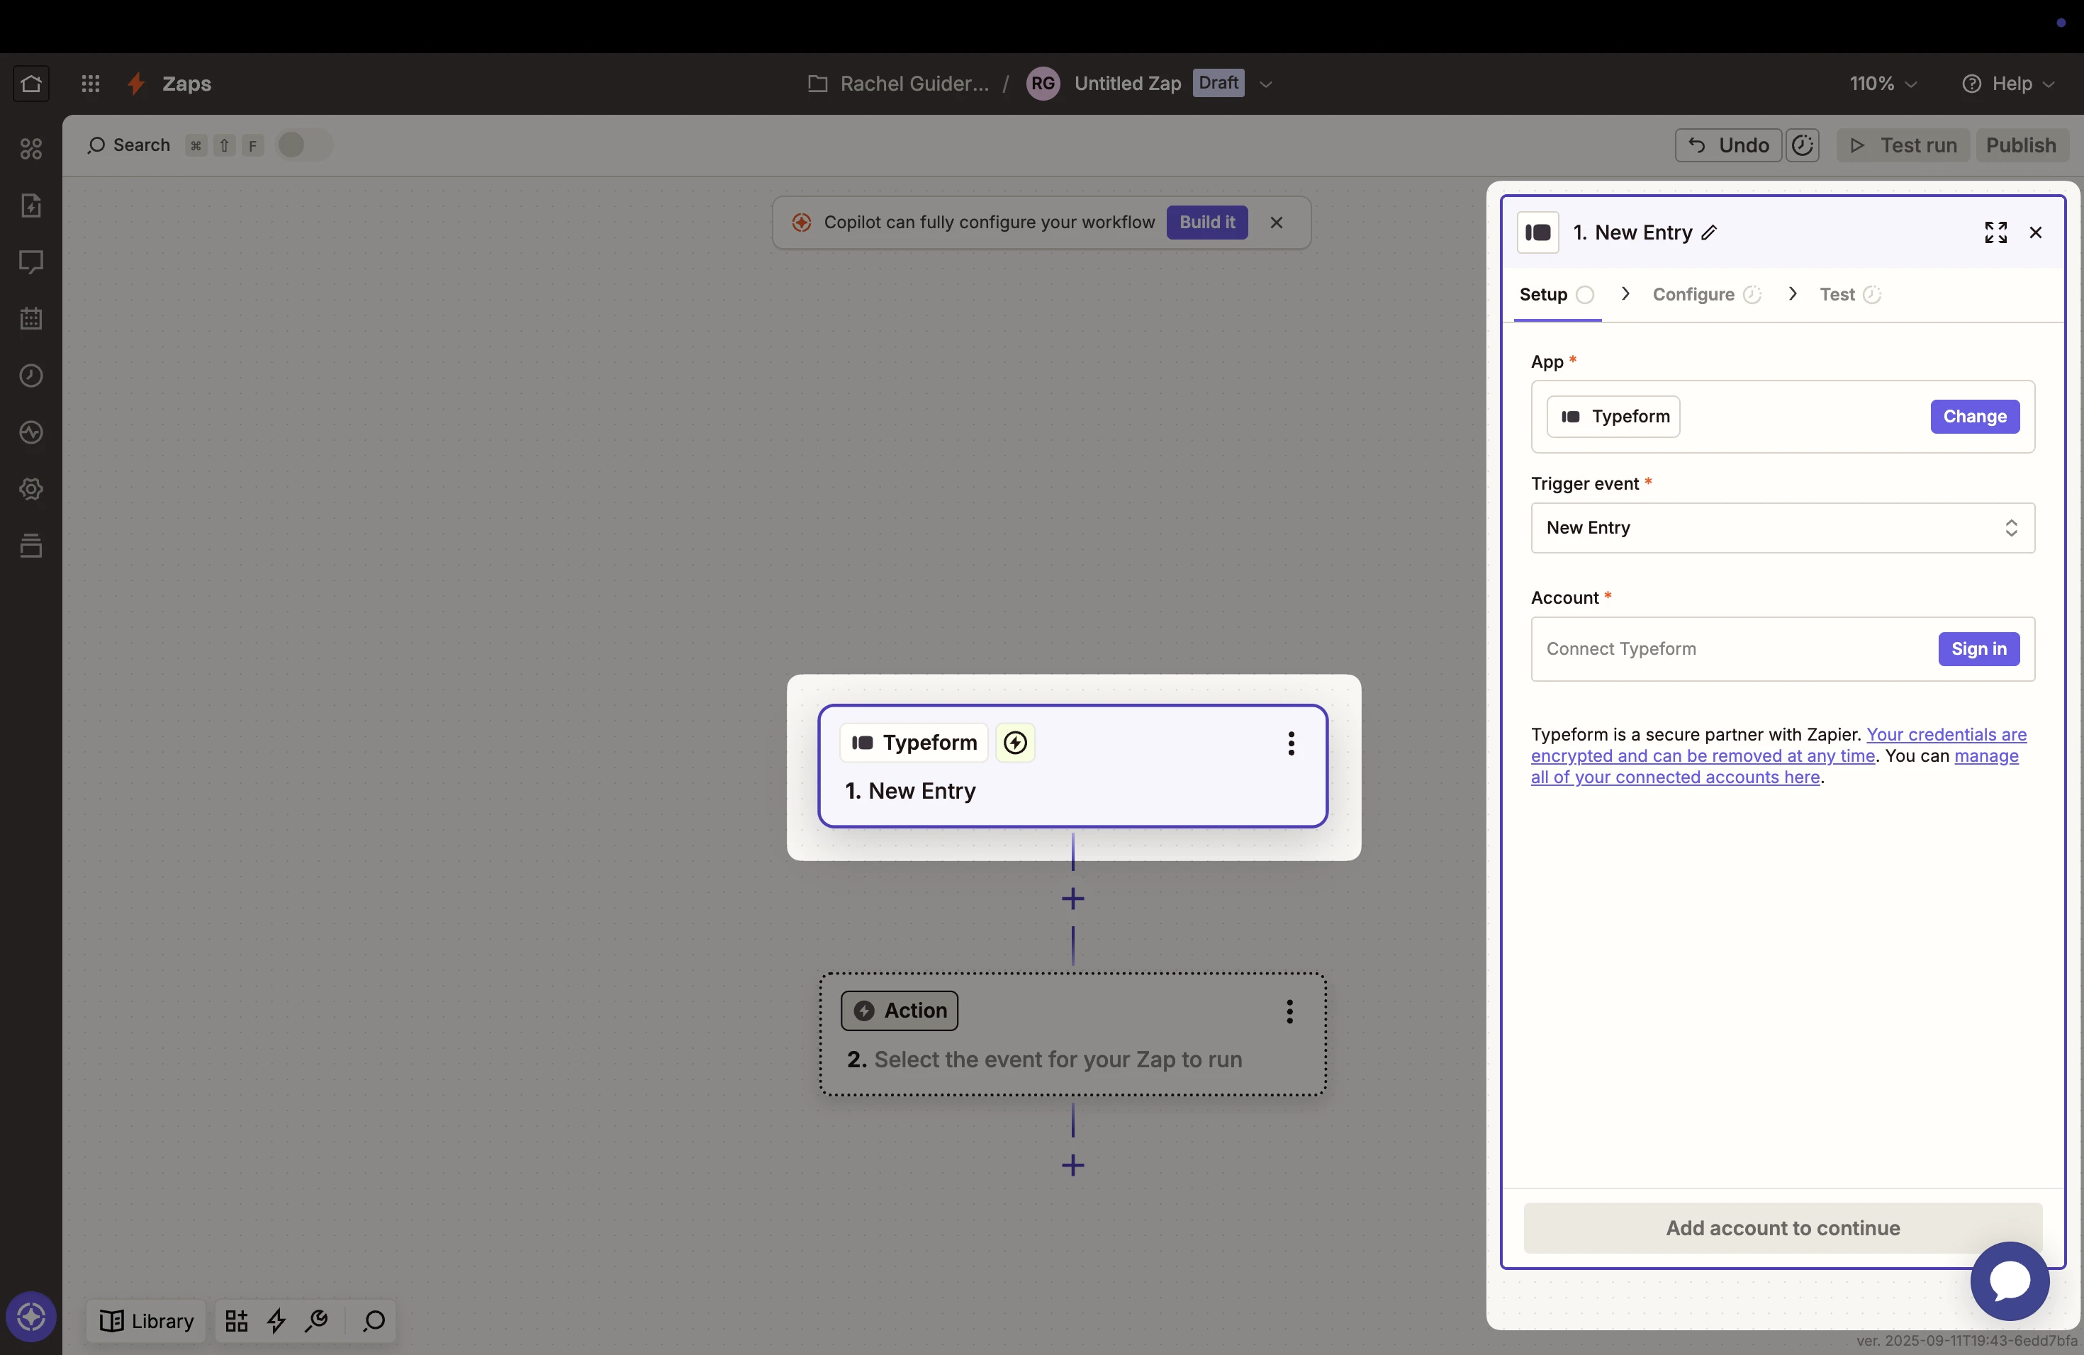Click the Undo button
Viewport: 2084px width, 1355px height.
click(x=1728, y=145)
